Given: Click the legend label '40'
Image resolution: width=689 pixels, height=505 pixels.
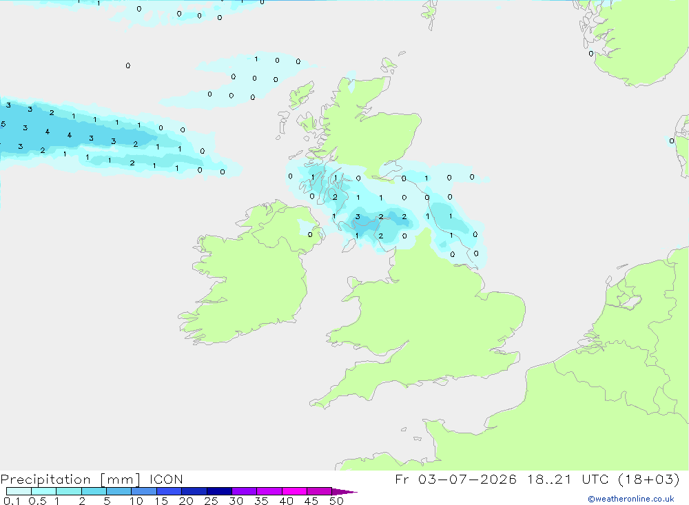Looking at the screenshot, I should [x=286, y=501].
